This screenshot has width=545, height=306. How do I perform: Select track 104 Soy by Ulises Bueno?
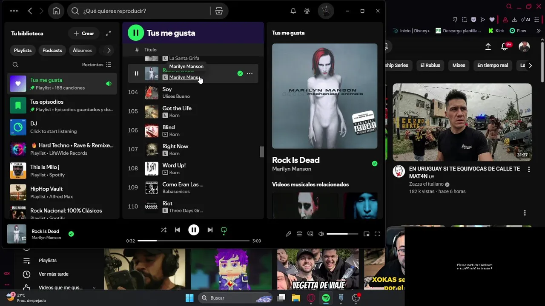click(193, 92)
